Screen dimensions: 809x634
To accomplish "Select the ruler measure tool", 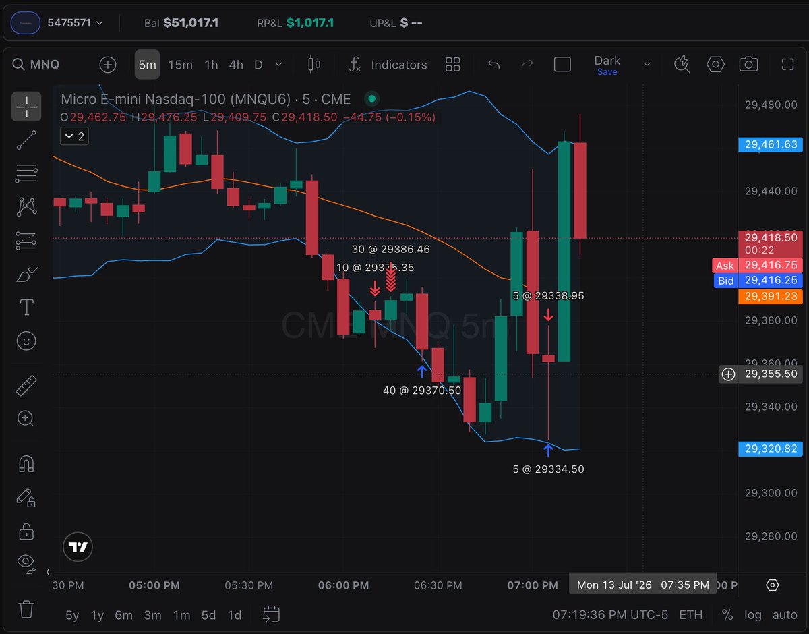I will [x=26, y=386].
